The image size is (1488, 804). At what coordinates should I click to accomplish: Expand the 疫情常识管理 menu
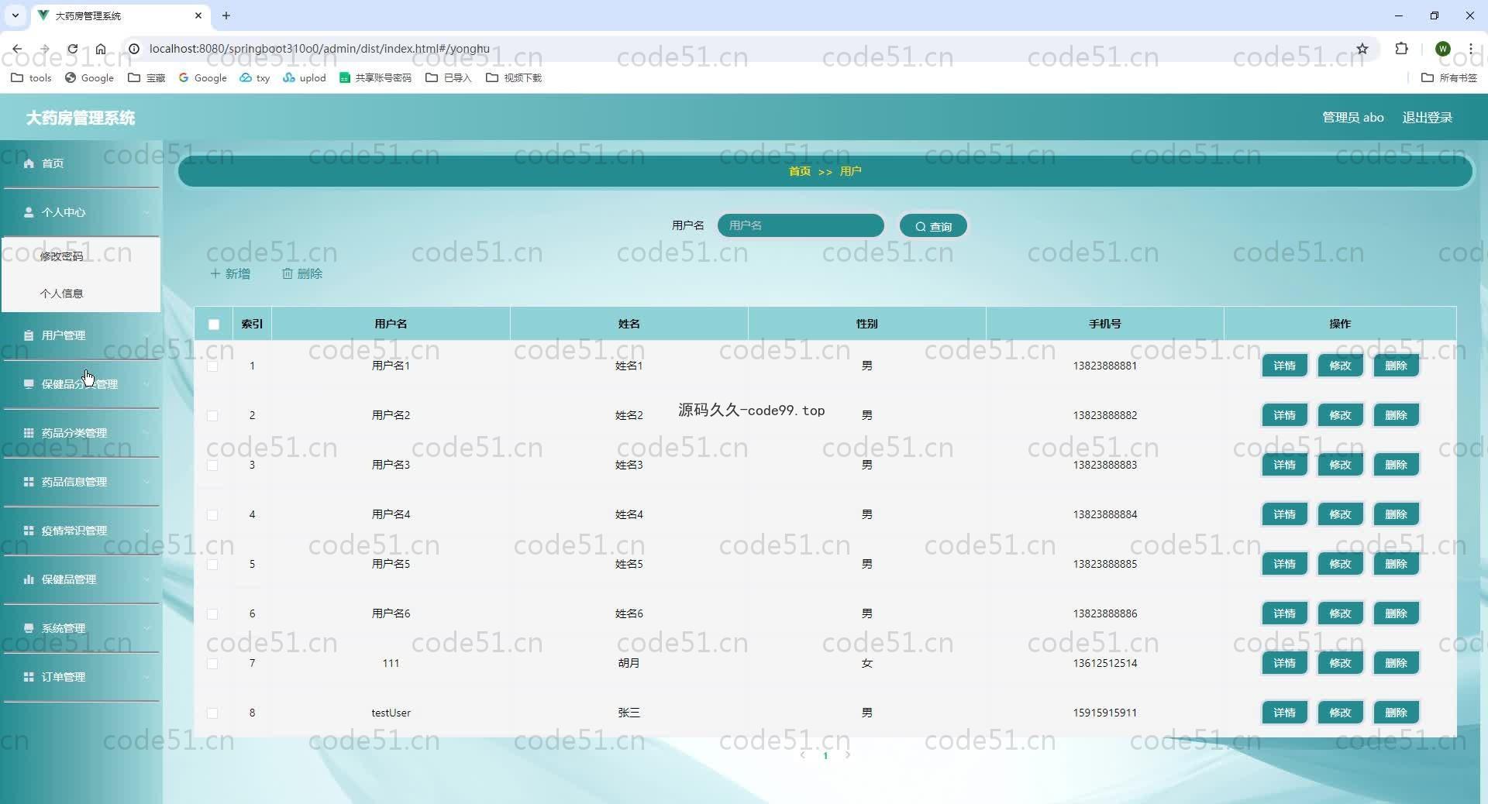(x=81, y=531)
